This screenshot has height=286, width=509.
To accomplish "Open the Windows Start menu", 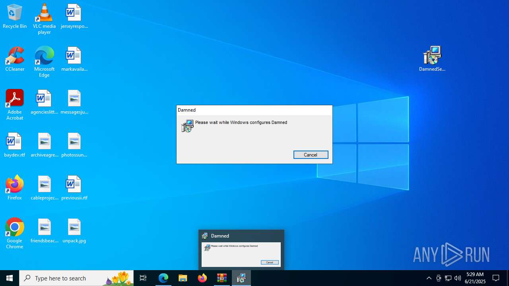I will [10, 278].
